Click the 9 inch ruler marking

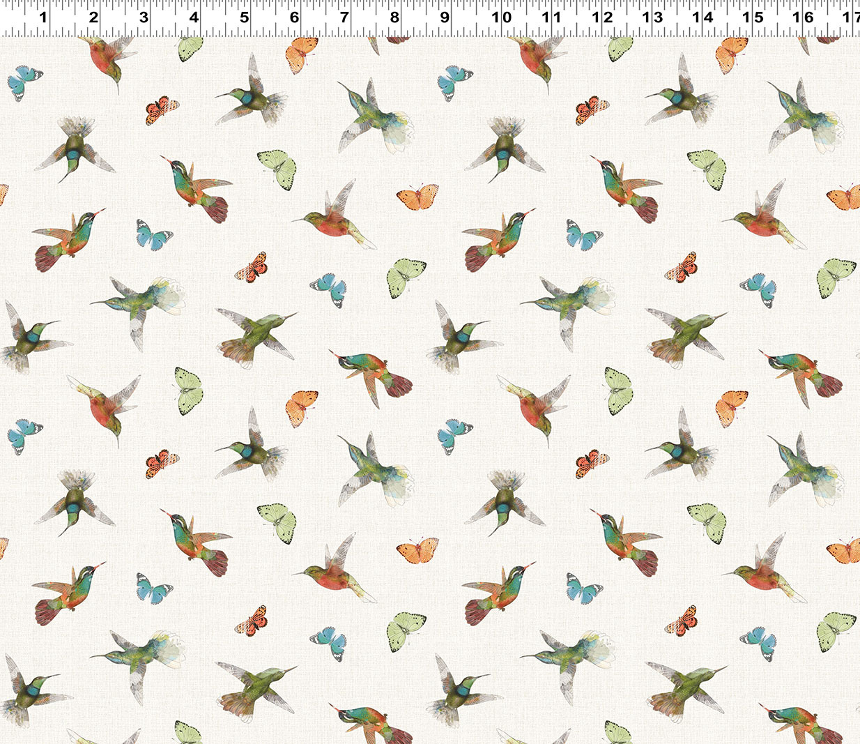[445, 17]
